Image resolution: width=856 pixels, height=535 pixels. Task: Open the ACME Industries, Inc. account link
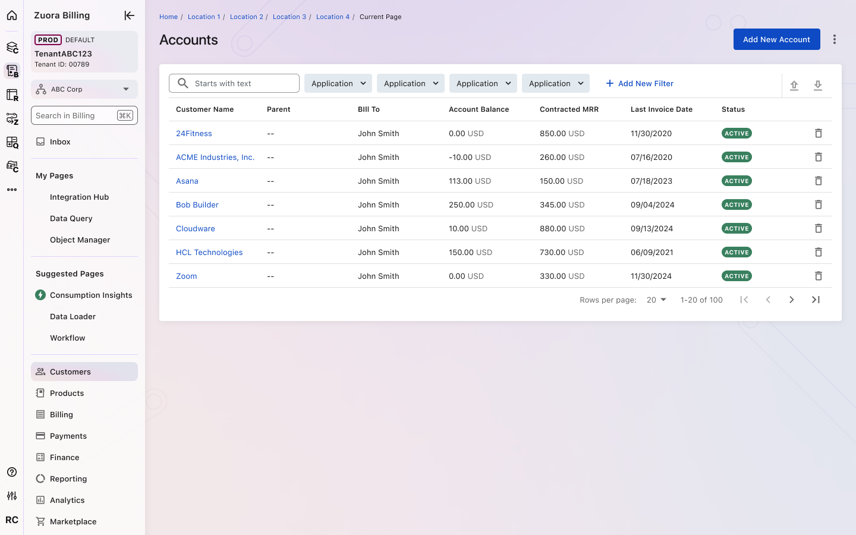[215, 157]
